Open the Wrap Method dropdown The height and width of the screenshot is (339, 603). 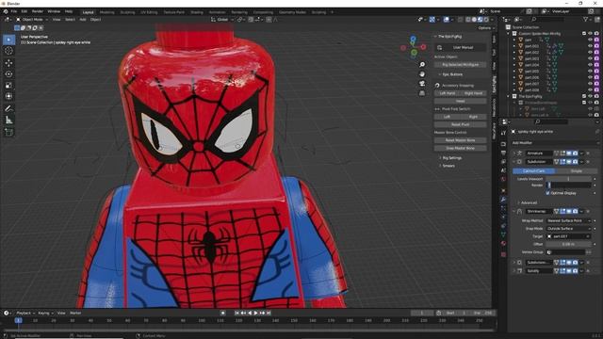568,220
